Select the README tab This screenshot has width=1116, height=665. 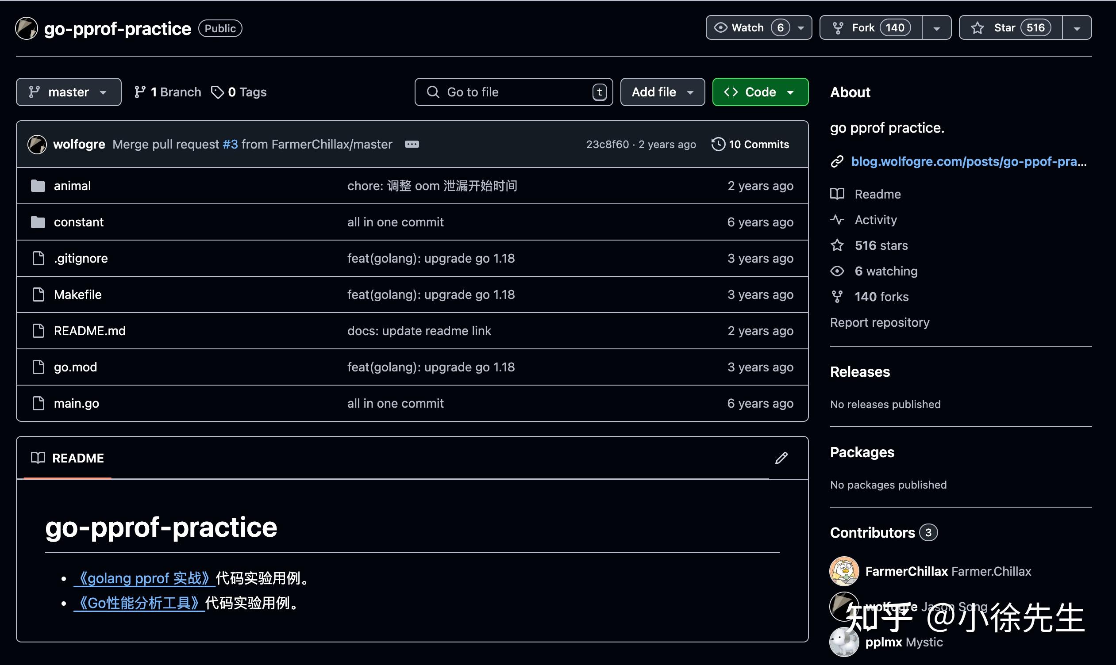(x=67, y=458)
